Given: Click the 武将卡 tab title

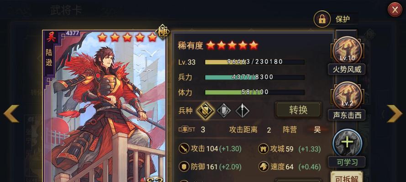Looking at the screenshot, I should [66, 10].
